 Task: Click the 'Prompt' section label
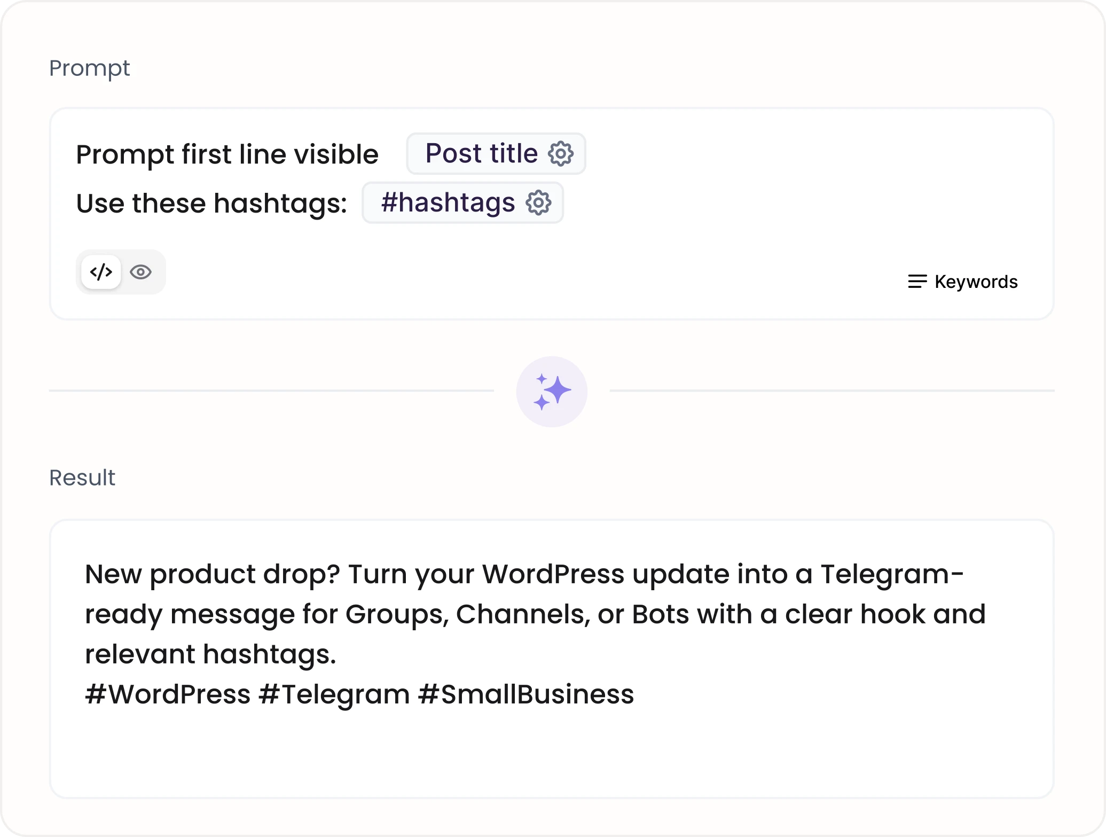click(x=89, y=69)
